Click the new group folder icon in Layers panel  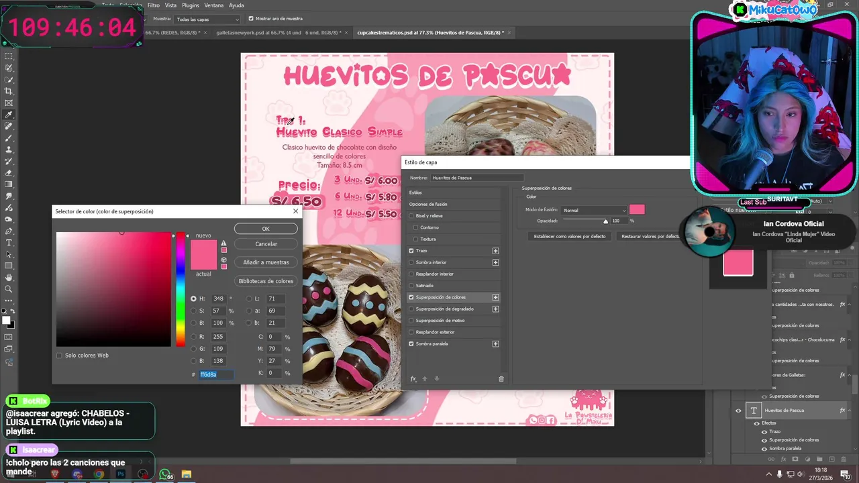click(x=819, y=460)
